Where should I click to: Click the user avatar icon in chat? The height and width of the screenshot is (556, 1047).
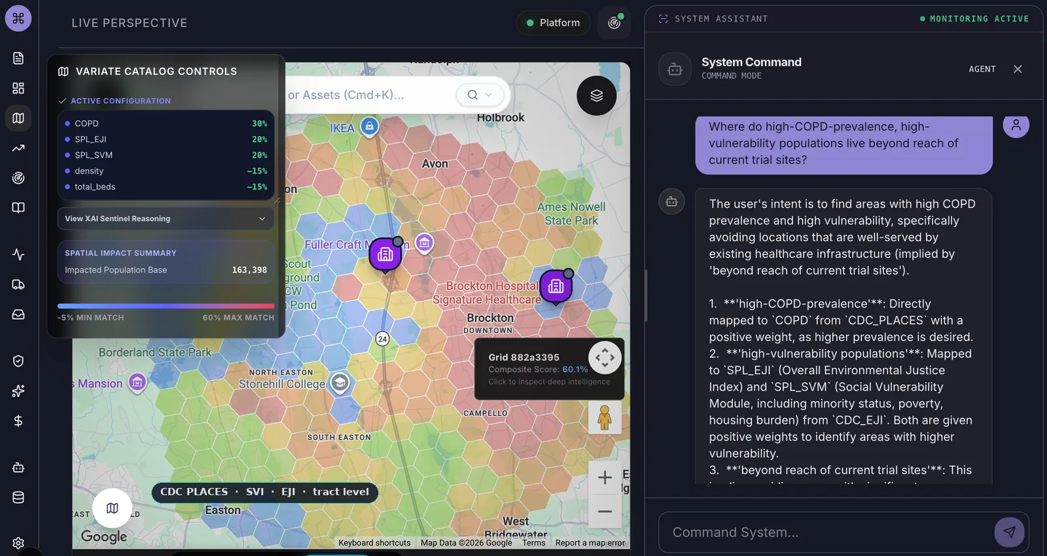click(1016, 125)
